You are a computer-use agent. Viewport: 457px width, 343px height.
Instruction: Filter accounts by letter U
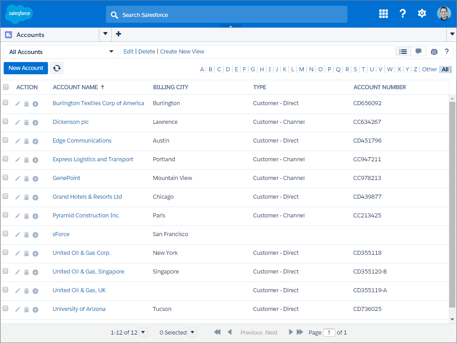[372, 69]
